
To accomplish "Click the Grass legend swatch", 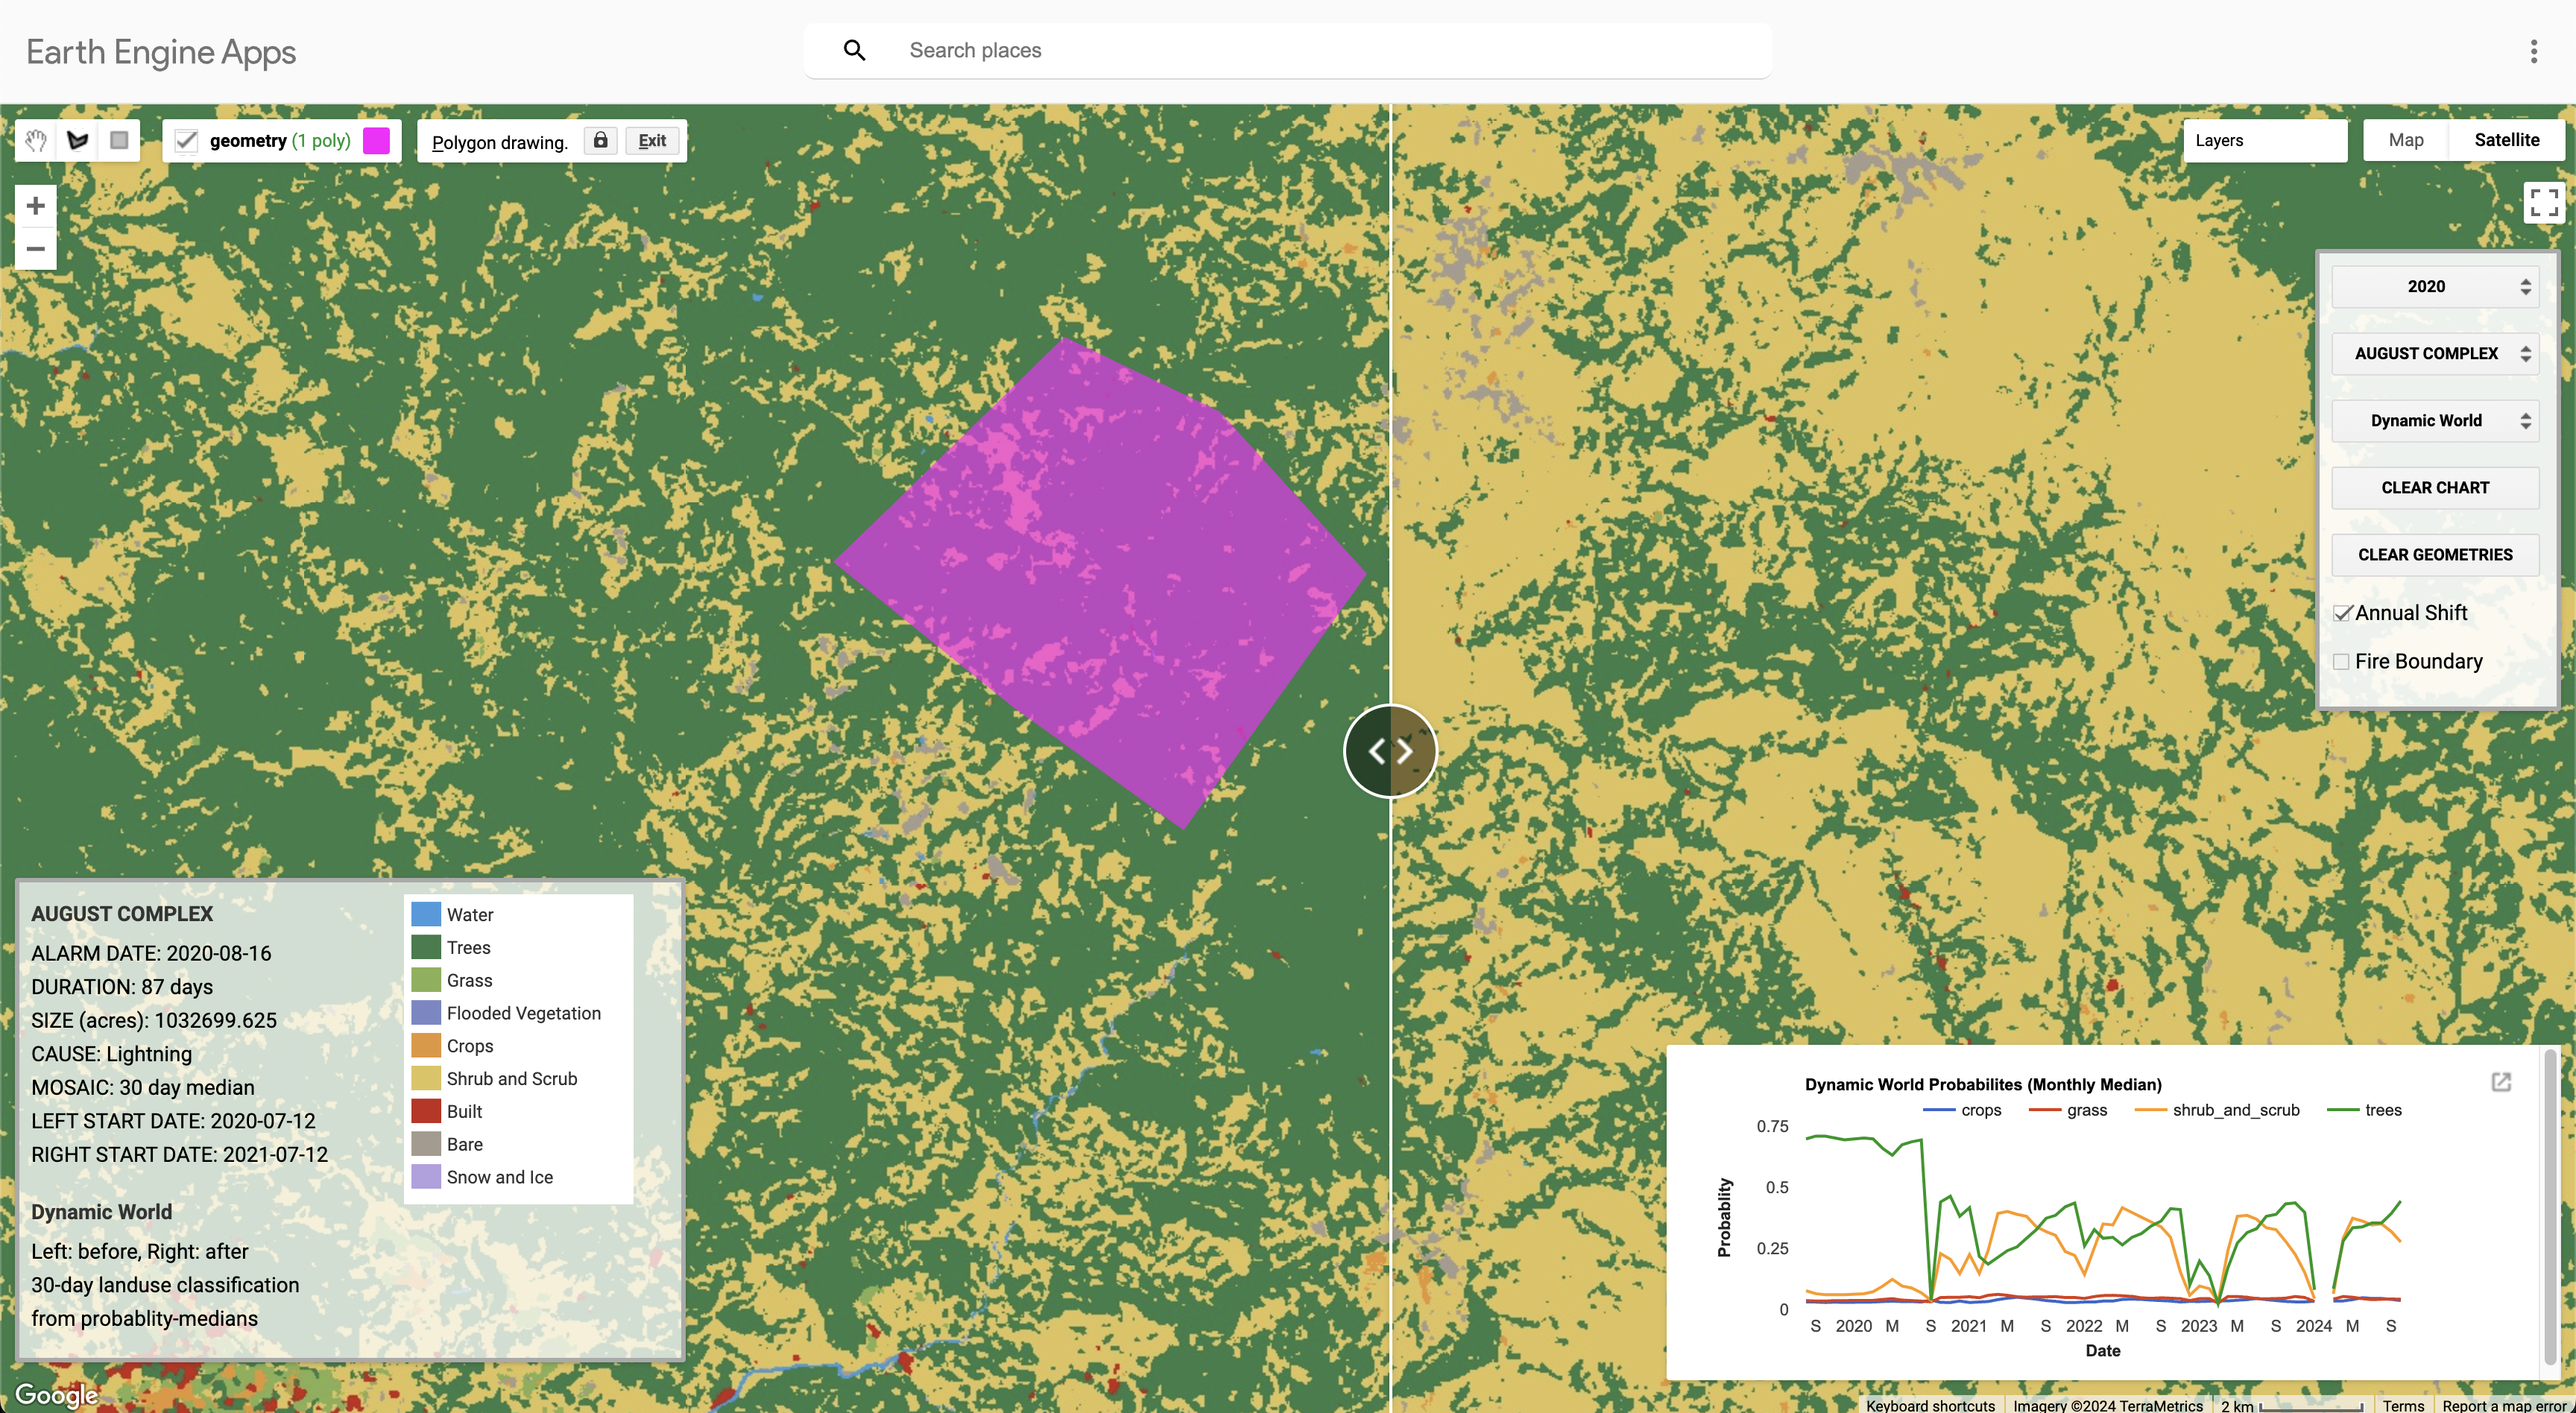I will point(426,980).
